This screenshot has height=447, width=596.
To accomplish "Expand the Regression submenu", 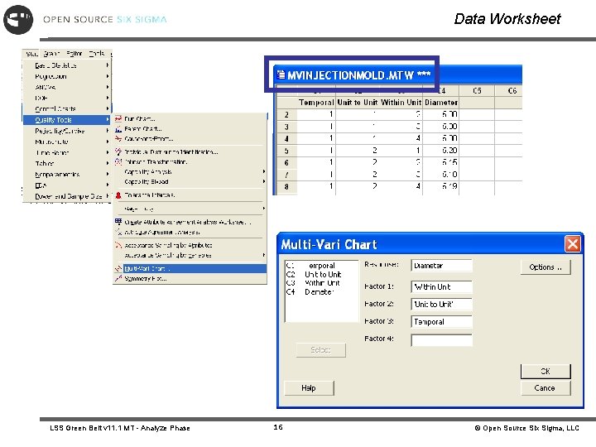I will click(x=66, y=76).
